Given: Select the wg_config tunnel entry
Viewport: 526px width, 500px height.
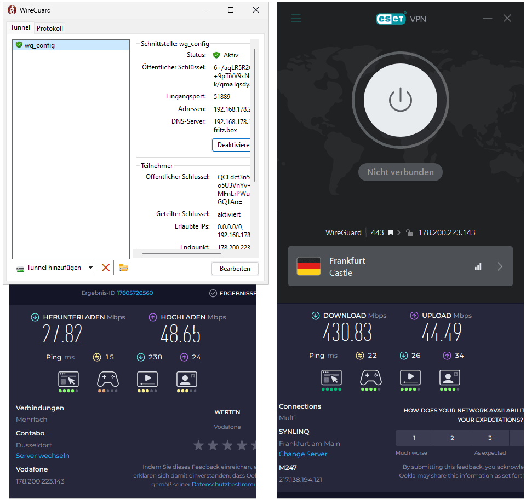Looking at the screenshot, I should (x=71, y=45).
